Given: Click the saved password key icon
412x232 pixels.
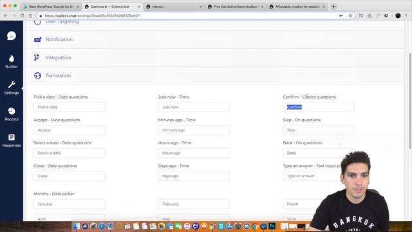Looking at the screenshot, I should coord(341,15).
